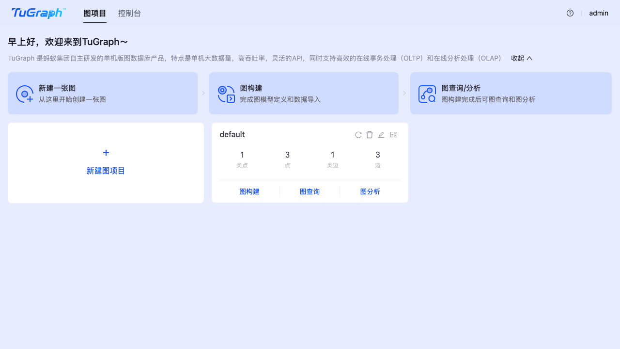
Task: Click the plus icon to add project
Action: (x=106, y=153)
